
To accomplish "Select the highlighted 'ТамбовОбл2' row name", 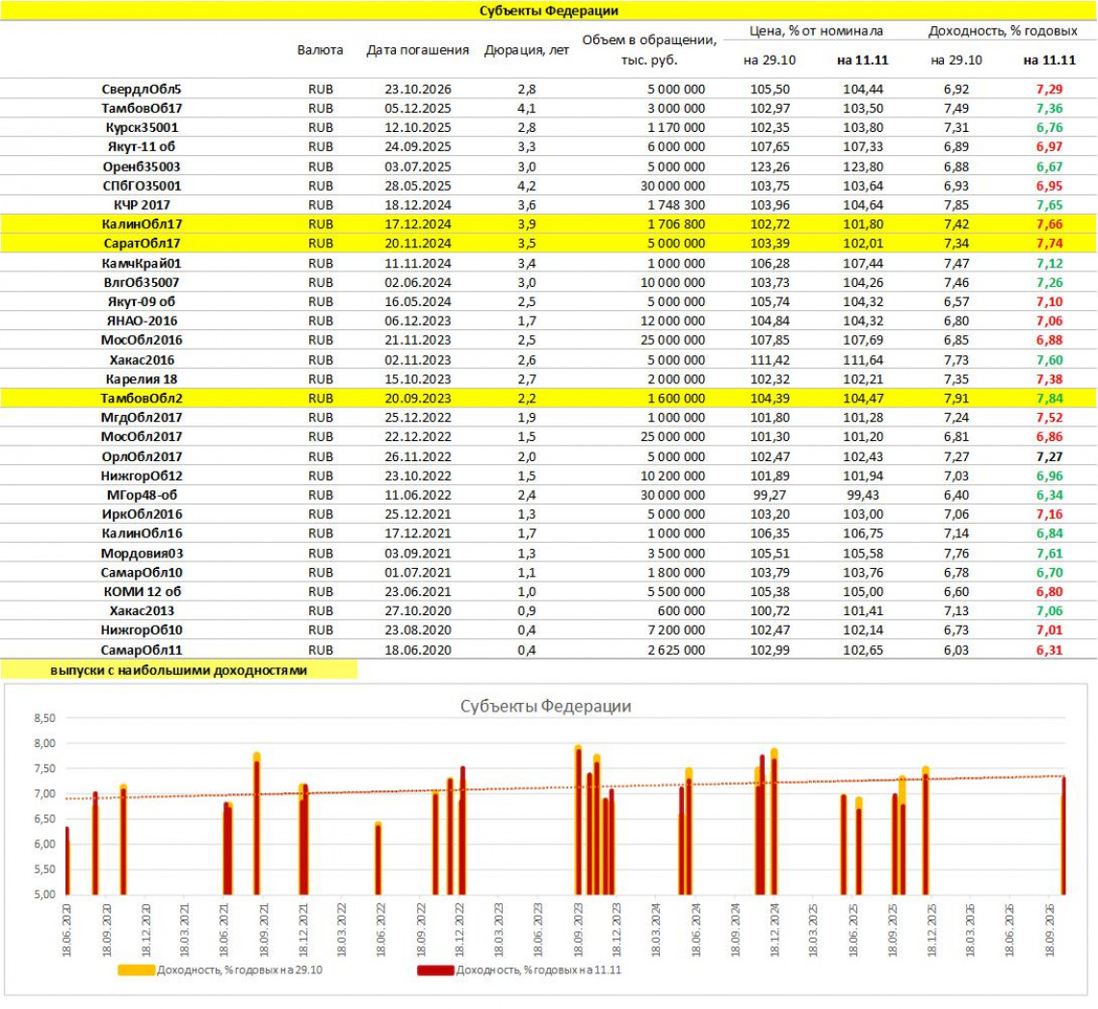I will coord(142,398).
